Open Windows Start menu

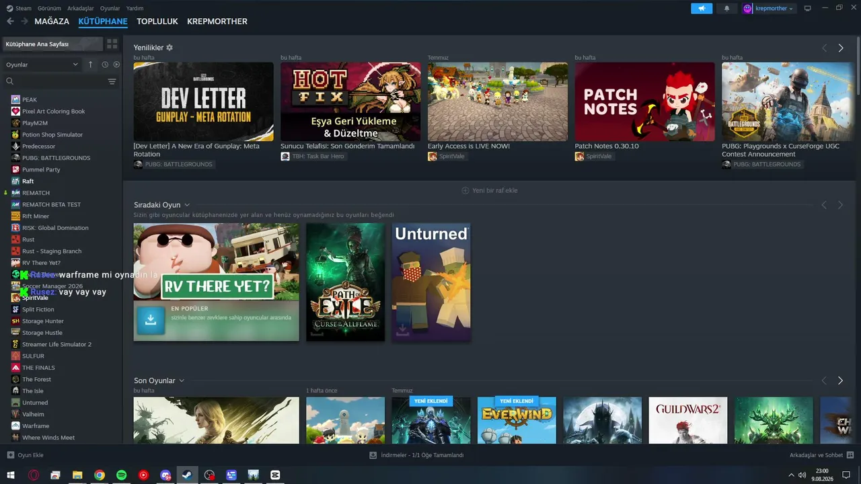(x=11, y=475)
